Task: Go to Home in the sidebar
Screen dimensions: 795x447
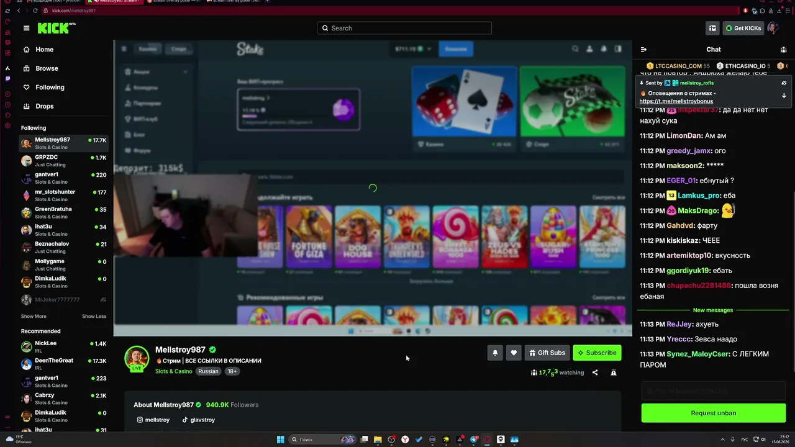Action: [x=44, y=50]
